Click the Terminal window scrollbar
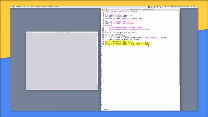 click(x=97, y=87)
